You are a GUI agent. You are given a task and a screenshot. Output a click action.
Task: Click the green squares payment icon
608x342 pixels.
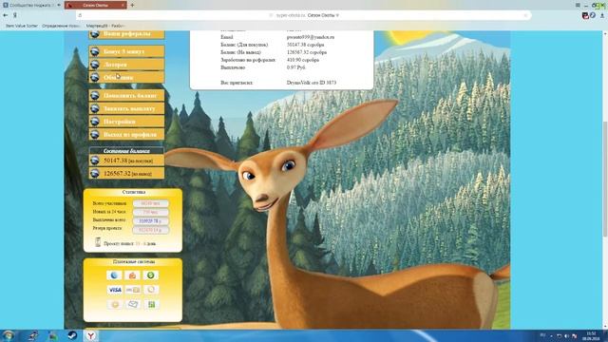click(151, 304)
